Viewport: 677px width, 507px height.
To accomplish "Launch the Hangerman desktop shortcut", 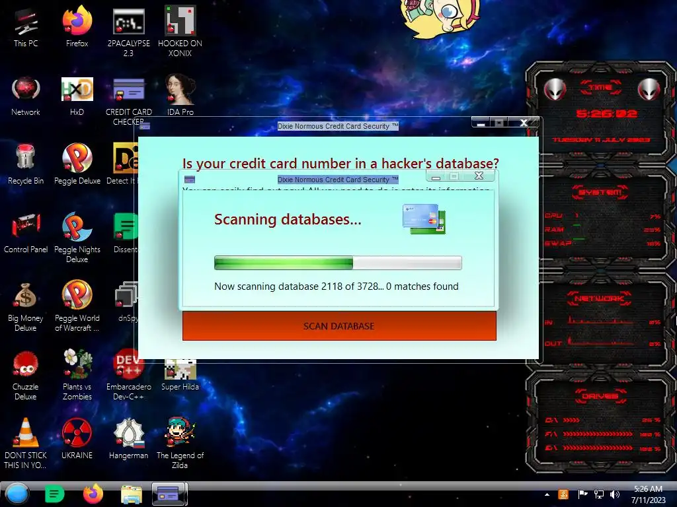I will (x=128, y=438).
